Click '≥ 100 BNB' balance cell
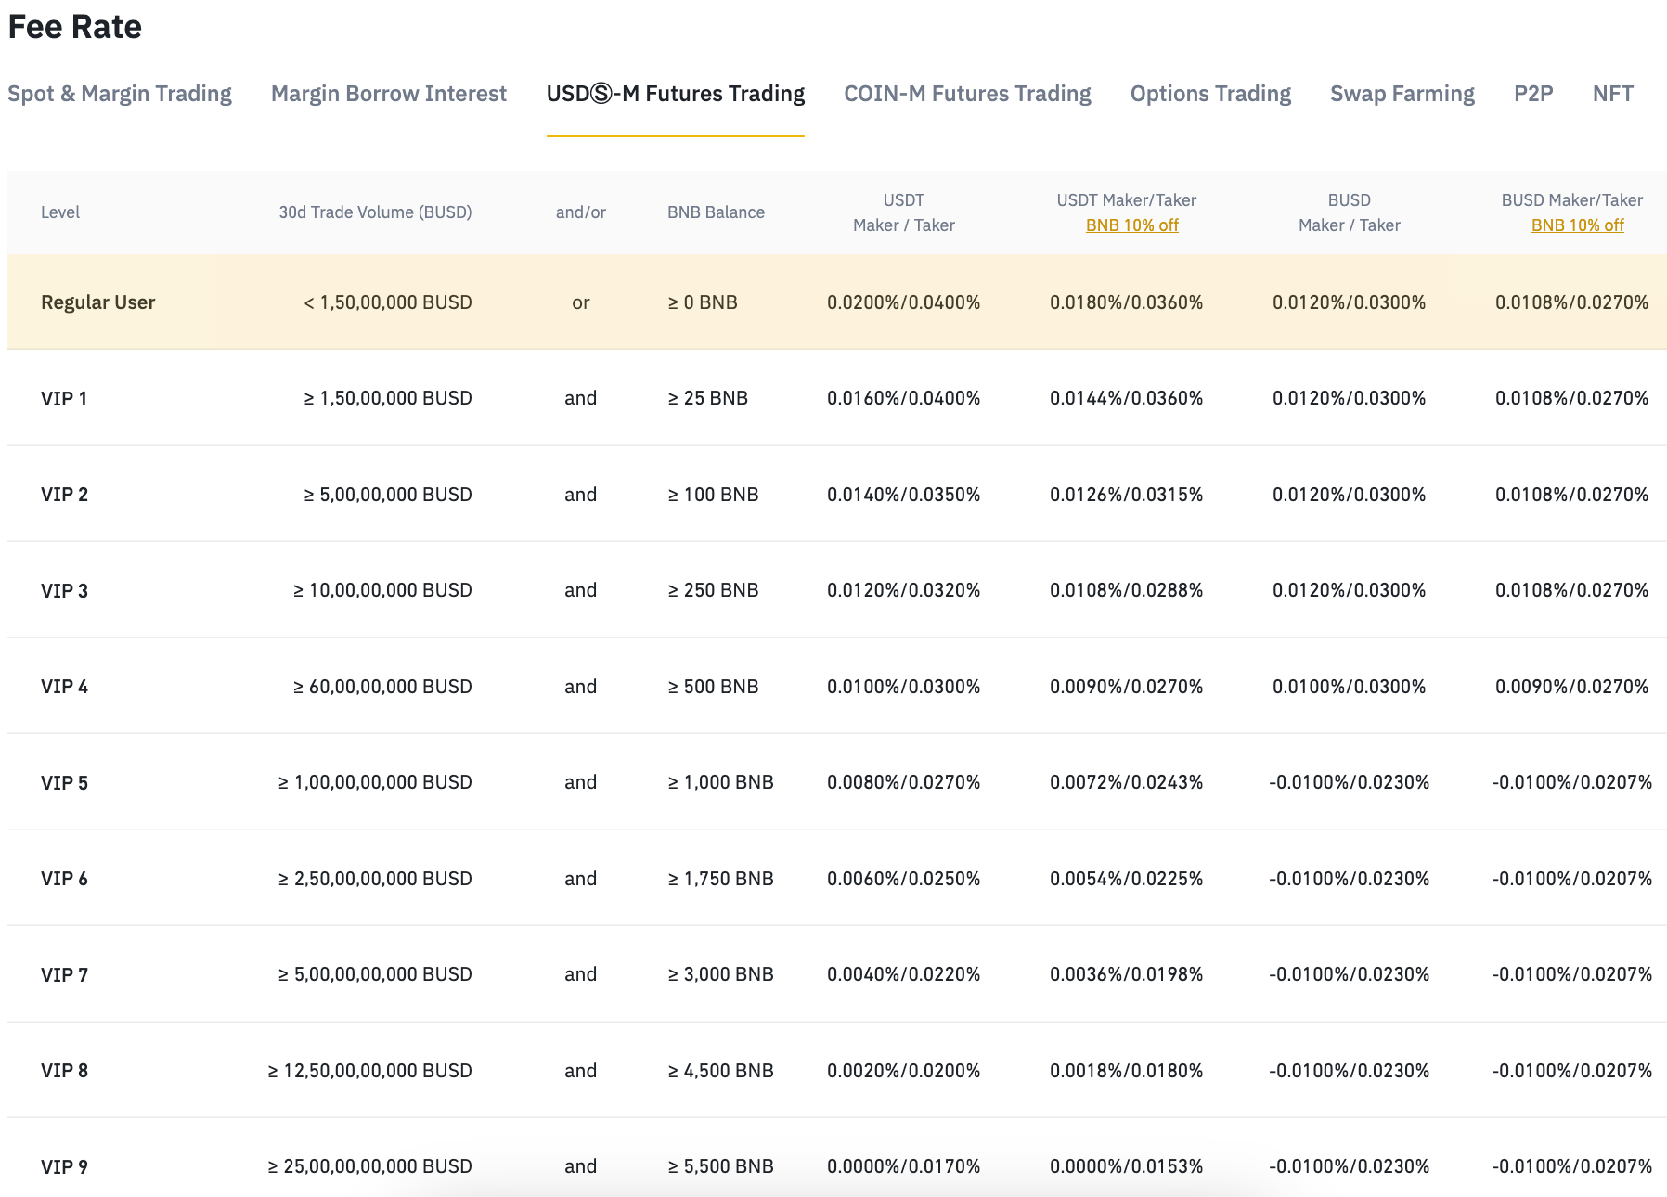 point(714,495)
